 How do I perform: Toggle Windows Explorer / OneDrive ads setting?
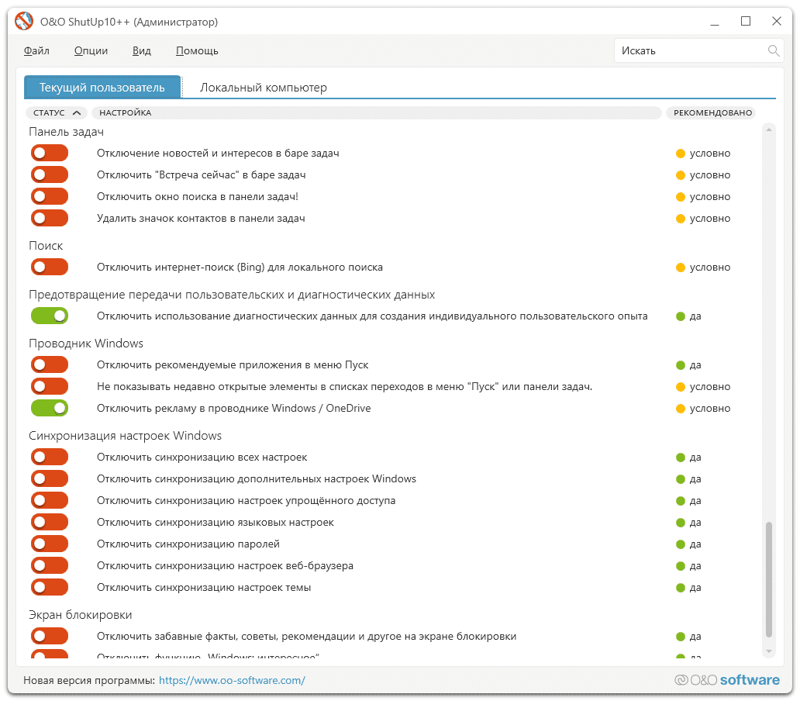pyautogui.click(x=50, y=409)
